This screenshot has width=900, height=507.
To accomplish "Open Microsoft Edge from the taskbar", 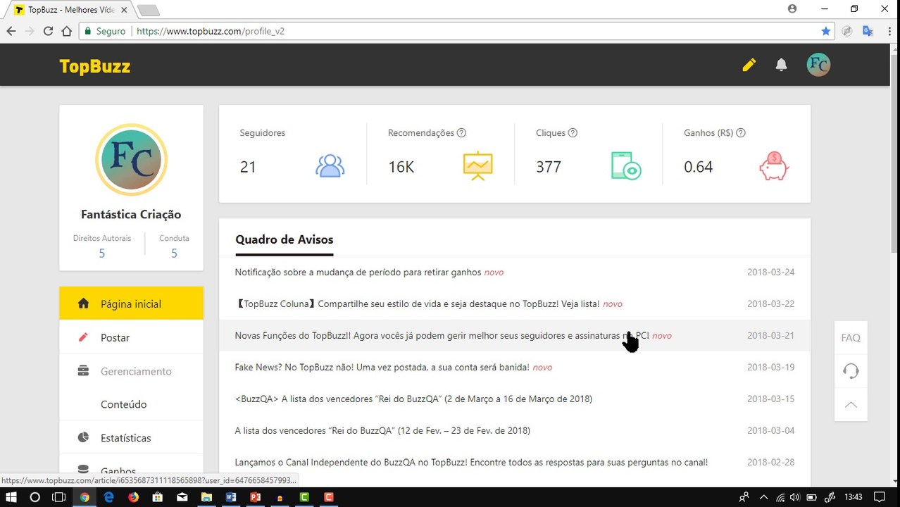I will click(x=108, y=497).
